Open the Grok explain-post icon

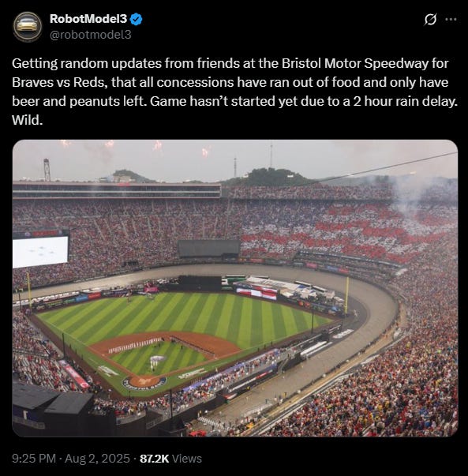pyautogui.click(x=430, y=20)
